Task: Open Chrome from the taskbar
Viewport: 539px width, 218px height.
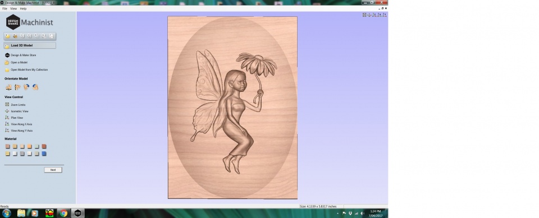Action: 63,213
